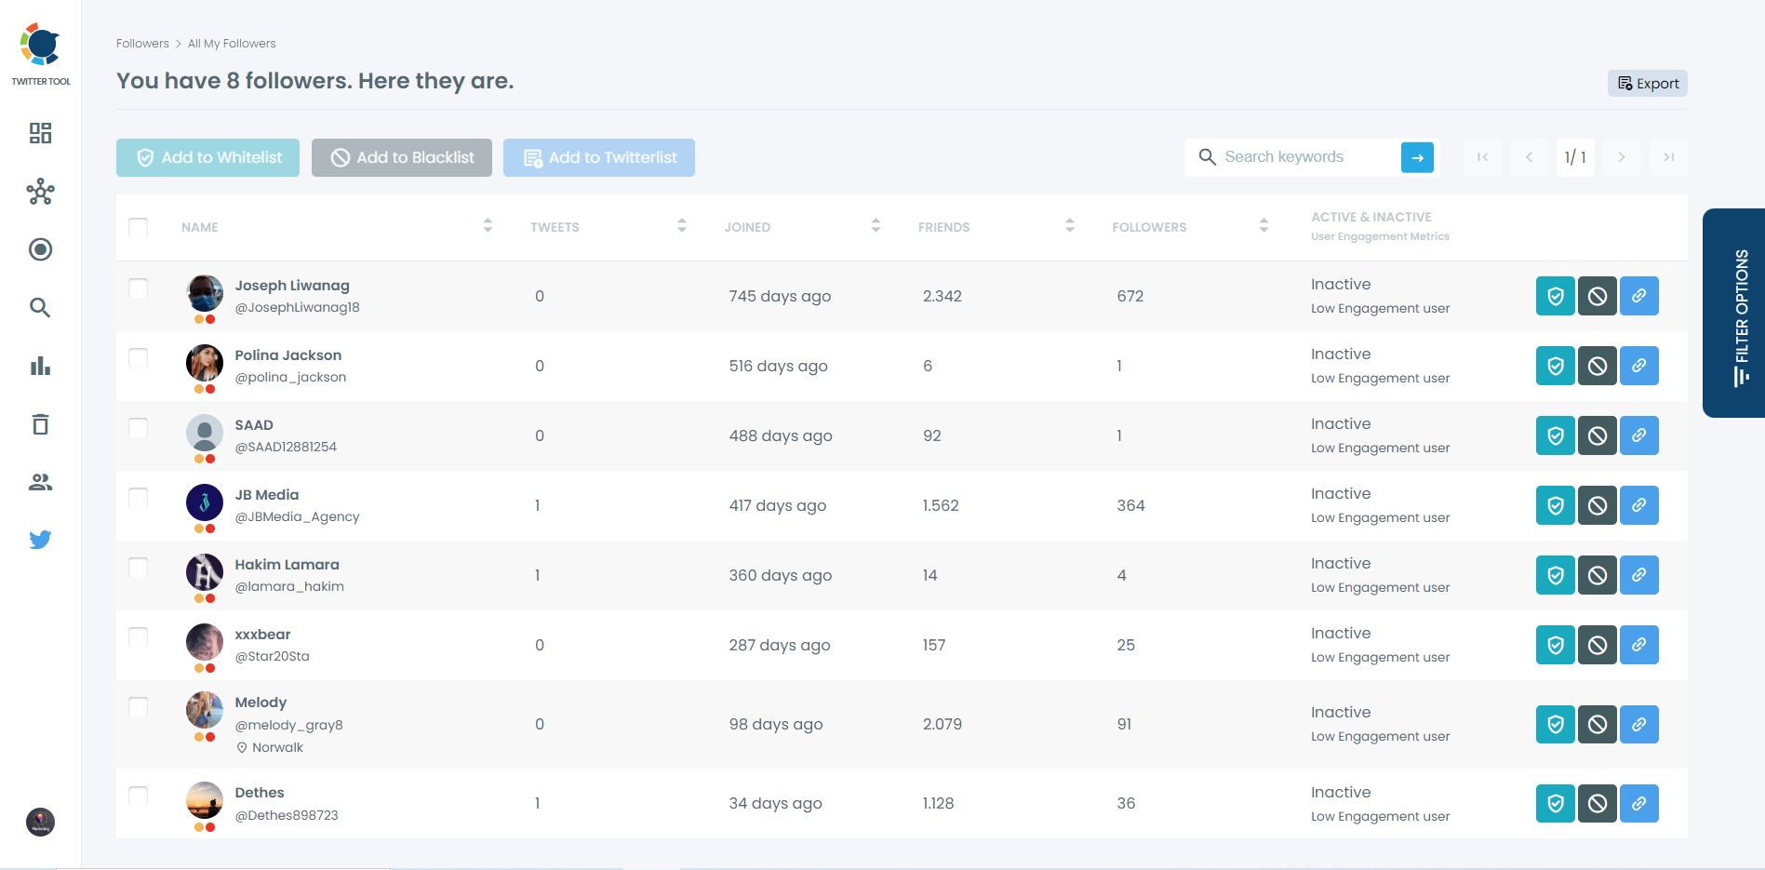Navigate to Followers in the breadcrumb
The image size is (1765, 870).
[x=142, y=43]
